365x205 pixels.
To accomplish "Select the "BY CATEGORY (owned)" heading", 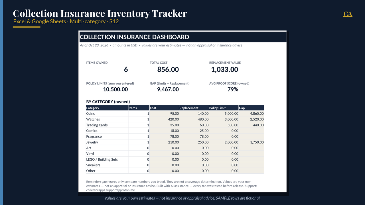I will tap(108, 102).
